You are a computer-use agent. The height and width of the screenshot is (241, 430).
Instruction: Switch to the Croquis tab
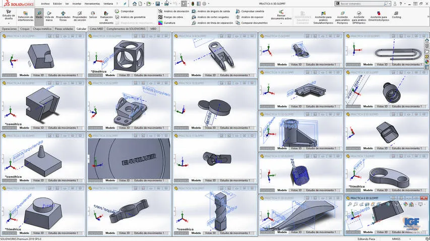coord(25,29)
